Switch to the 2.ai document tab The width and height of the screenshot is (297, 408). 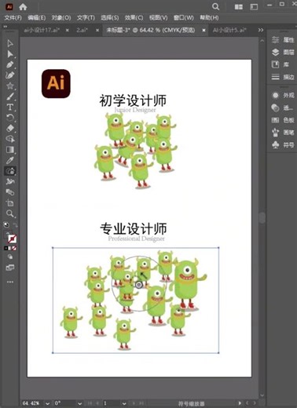(x=82, y=30)
